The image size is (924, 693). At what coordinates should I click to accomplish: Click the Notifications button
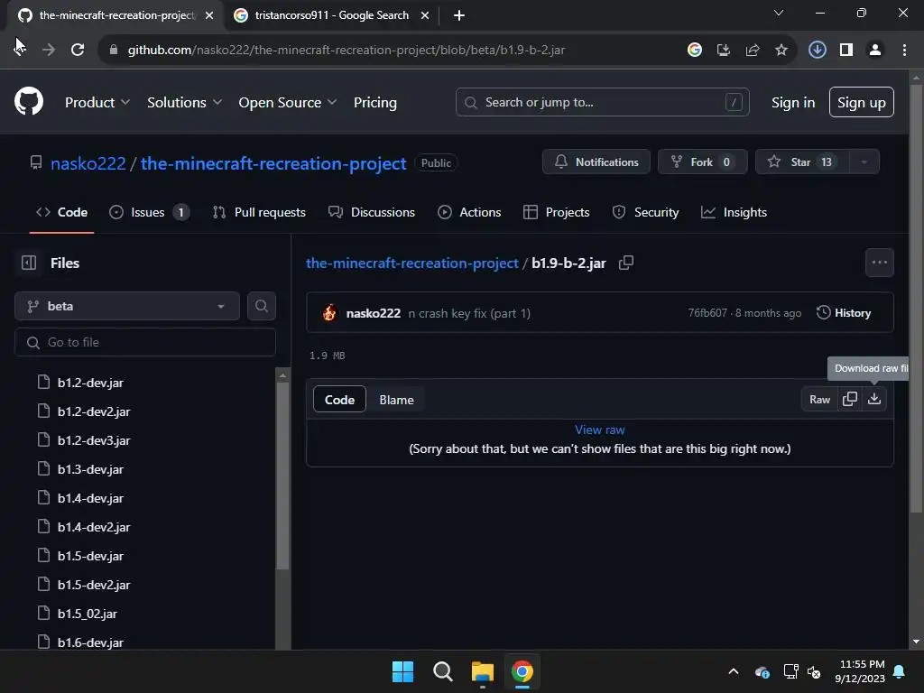[x=596, y=162]
